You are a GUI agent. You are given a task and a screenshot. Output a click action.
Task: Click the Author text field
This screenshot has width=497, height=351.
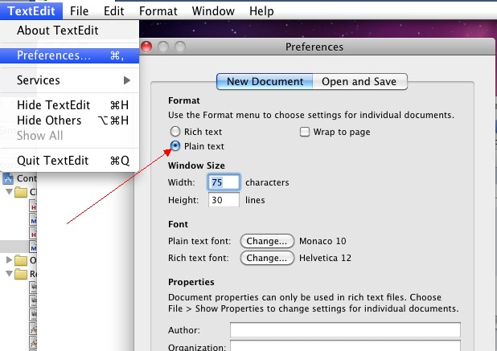(345, 330)
